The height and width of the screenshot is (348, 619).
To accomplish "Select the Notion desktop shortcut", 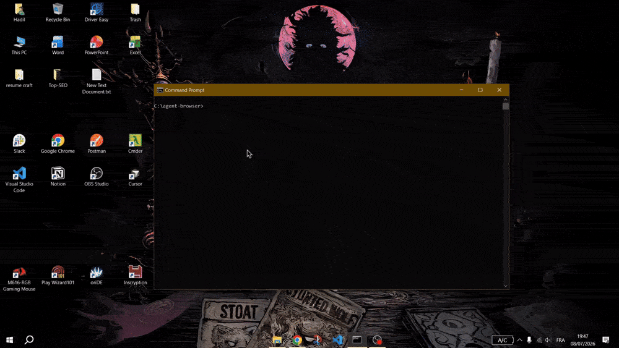I will [x=58, y=176].
